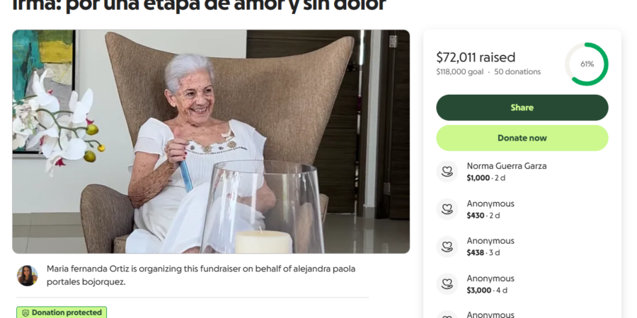This screenshot has width=637, height=318.
Task: Select the Anonymous $3,000 donation entry
Action: pyautogui.click(x=522, y=284)
